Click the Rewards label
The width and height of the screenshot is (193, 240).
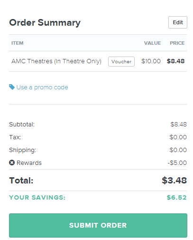(29, 163)
